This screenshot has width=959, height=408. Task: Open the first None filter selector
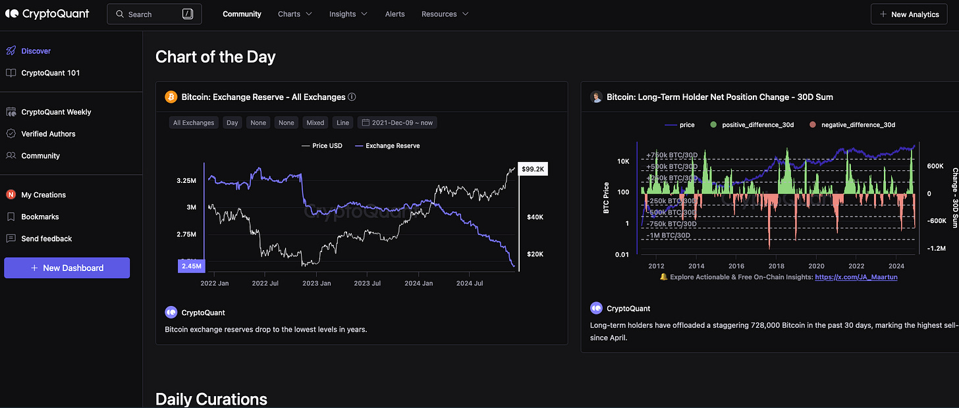259,122
